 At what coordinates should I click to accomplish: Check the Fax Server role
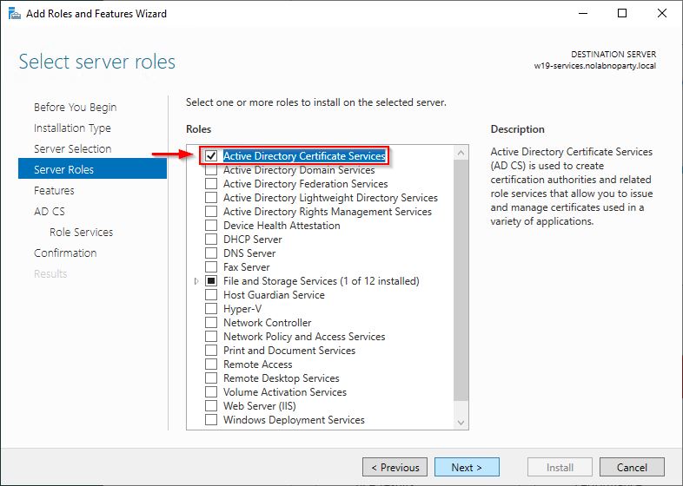pyautogui.click(x=211, y=267)
